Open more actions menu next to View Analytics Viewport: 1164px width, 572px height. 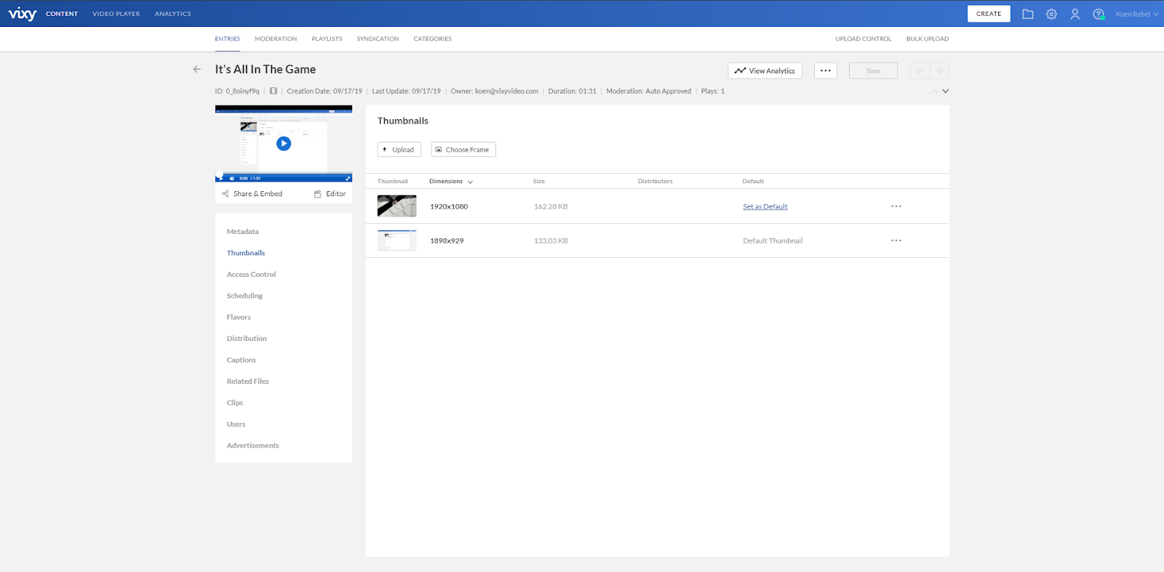click(x=825, y=71)
